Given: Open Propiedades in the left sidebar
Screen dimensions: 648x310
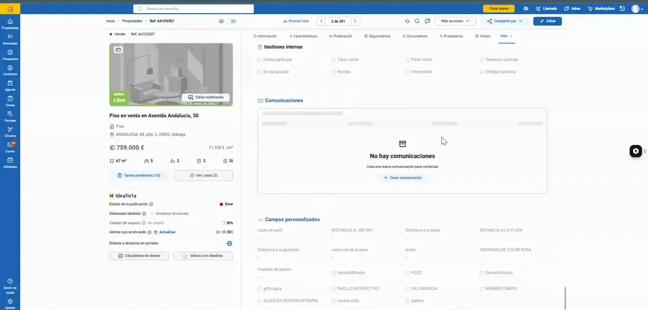Looking at the screenshot, I should [10, 24].
